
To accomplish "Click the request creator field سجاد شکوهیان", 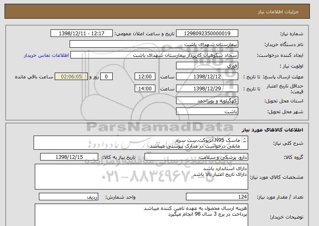I will (x=154, y=55).
